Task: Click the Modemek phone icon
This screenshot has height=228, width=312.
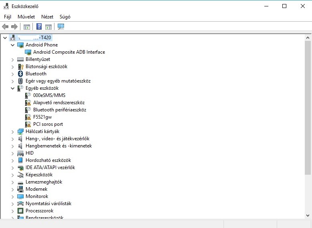Action: click(20, 189)
